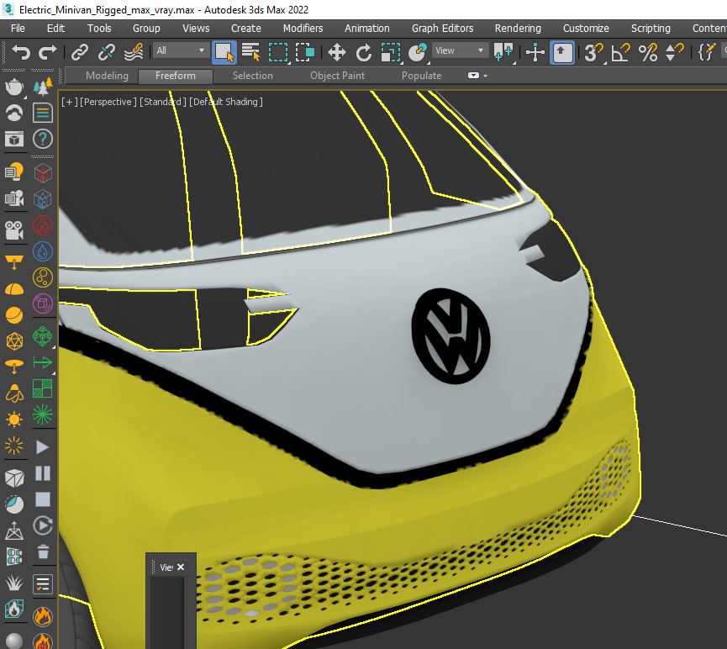Click Unlink Selection tool
The image size is (727, 649).
click(x=106, y=52)
